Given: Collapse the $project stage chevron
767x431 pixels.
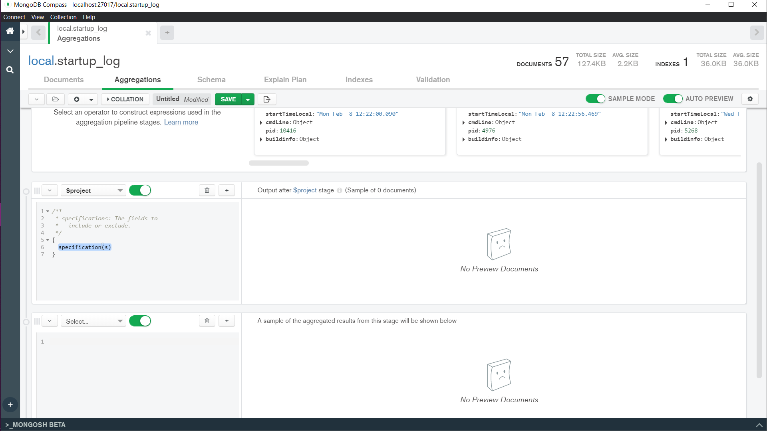Looking at the screenshot, I should [x=50, y=190].
